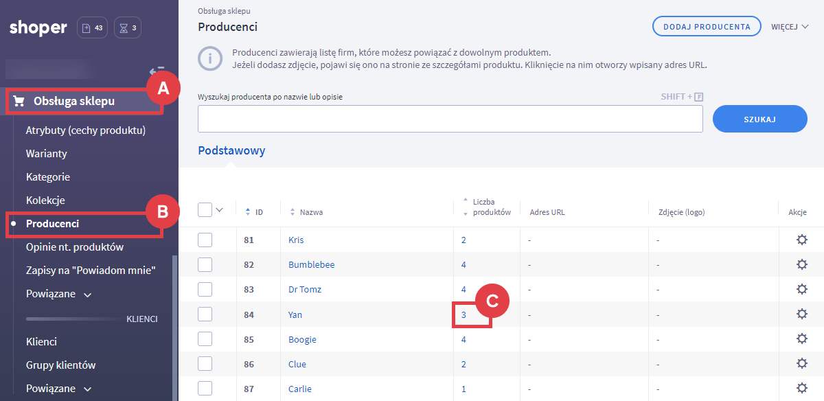Check the box next to Clue

coord(205,364)
